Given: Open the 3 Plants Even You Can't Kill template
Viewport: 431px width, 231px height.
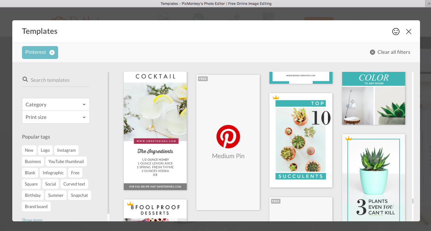Looking at the screenshot, I should point(373,178).
